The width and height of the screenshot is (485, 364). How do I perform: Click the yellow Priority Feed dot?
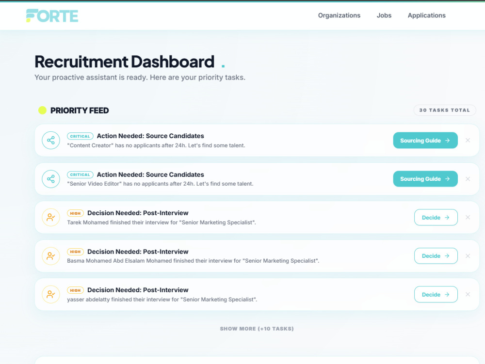coord(42,111)
